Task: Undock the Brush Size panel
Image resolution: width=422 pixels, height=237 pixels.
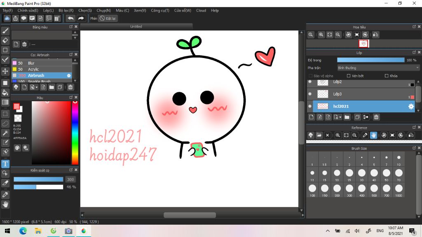Action: point(414,148)
